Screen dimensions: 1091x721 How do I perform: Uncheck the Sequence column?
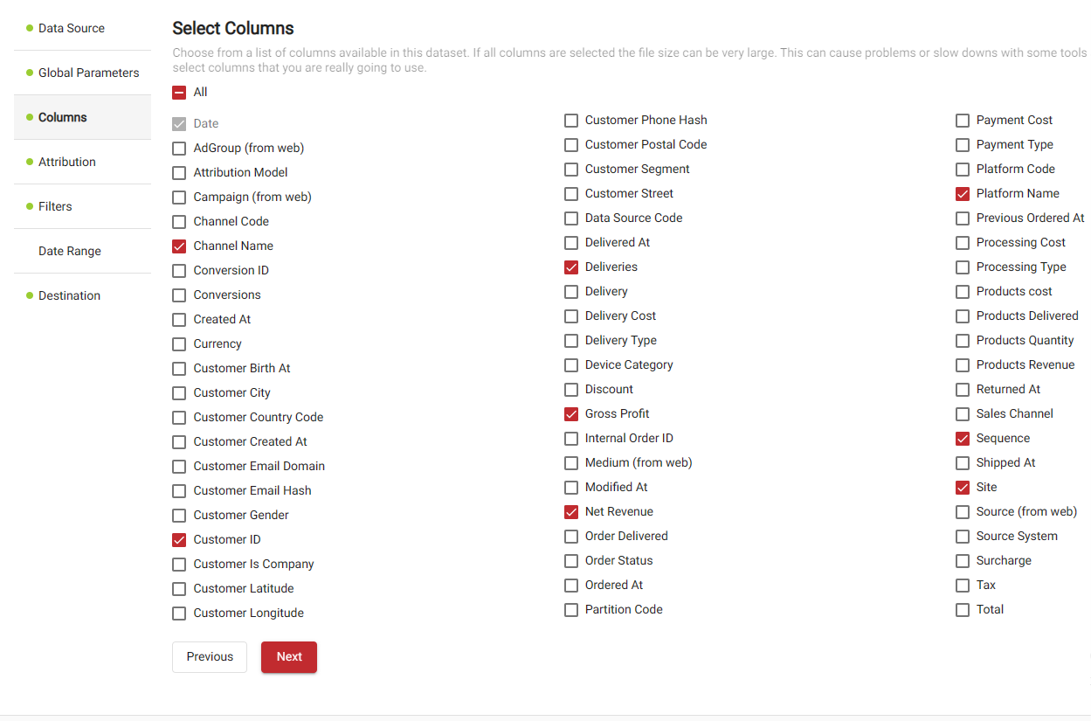click(x=962, y=439)
